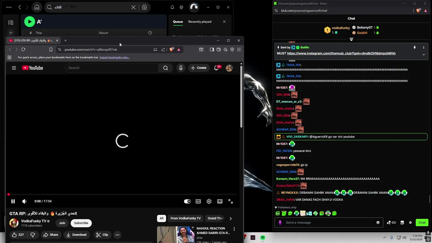Screen dimensions: 432x243
Task: Open YouTube notifications bell
Action: pos(217,68)
